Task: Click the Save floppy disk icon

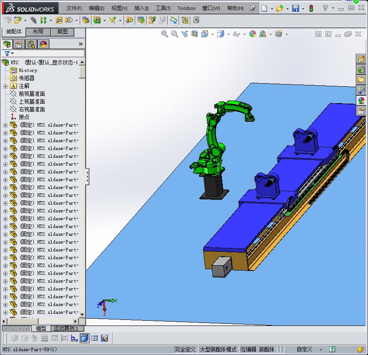Action: tap(296, 8)
